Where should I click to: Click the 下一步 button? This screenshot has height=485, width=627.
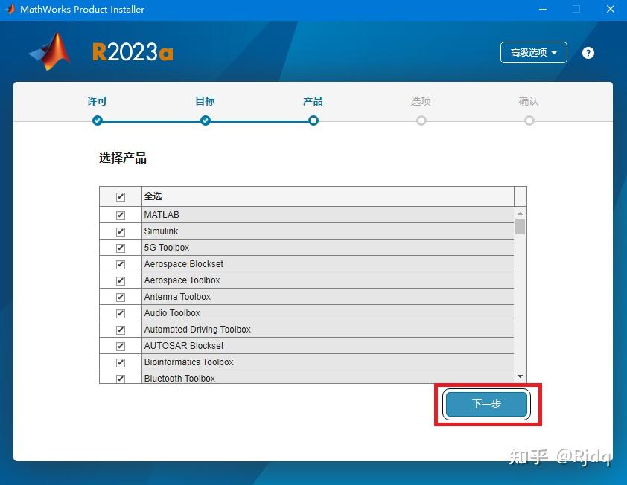click(x=486, y=404)
